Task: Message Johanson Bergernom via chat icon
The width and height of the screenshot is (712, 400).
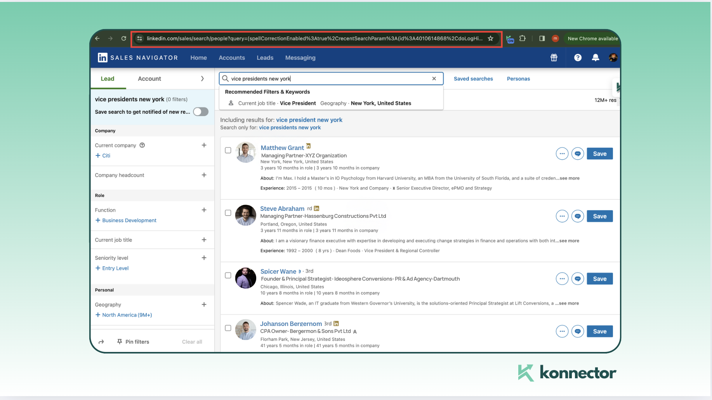Action: (x=578, y=331)
